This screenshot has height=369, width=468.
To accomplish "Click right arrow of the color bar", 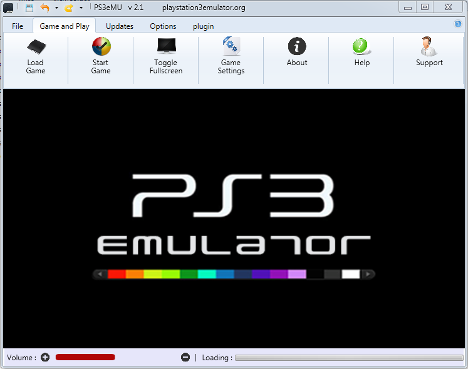I will click(368, 274).
